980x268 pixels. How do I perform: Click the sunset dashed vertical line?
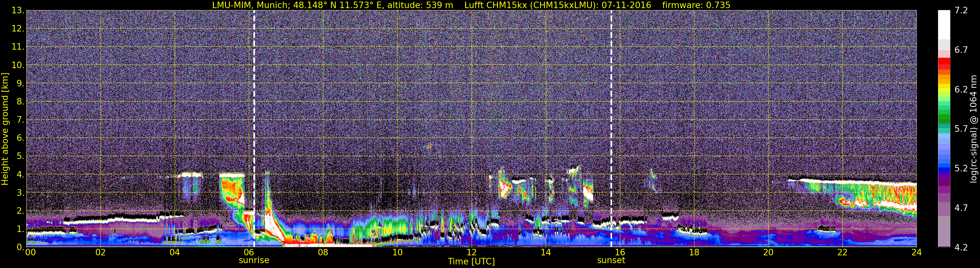(611, 129)
